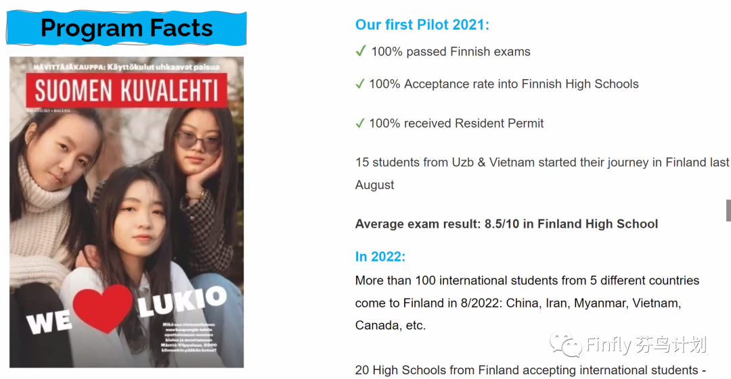Open the magazine cover image
731x379 pixels.
[127, 212]
